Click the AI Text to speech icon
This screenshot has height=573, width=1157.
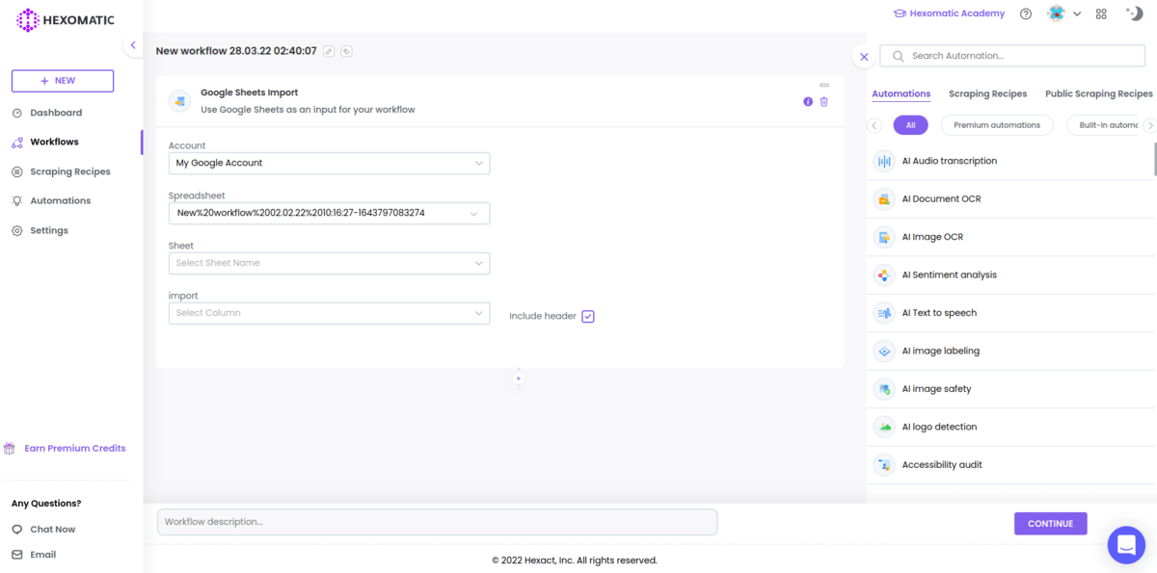(884, 312)
